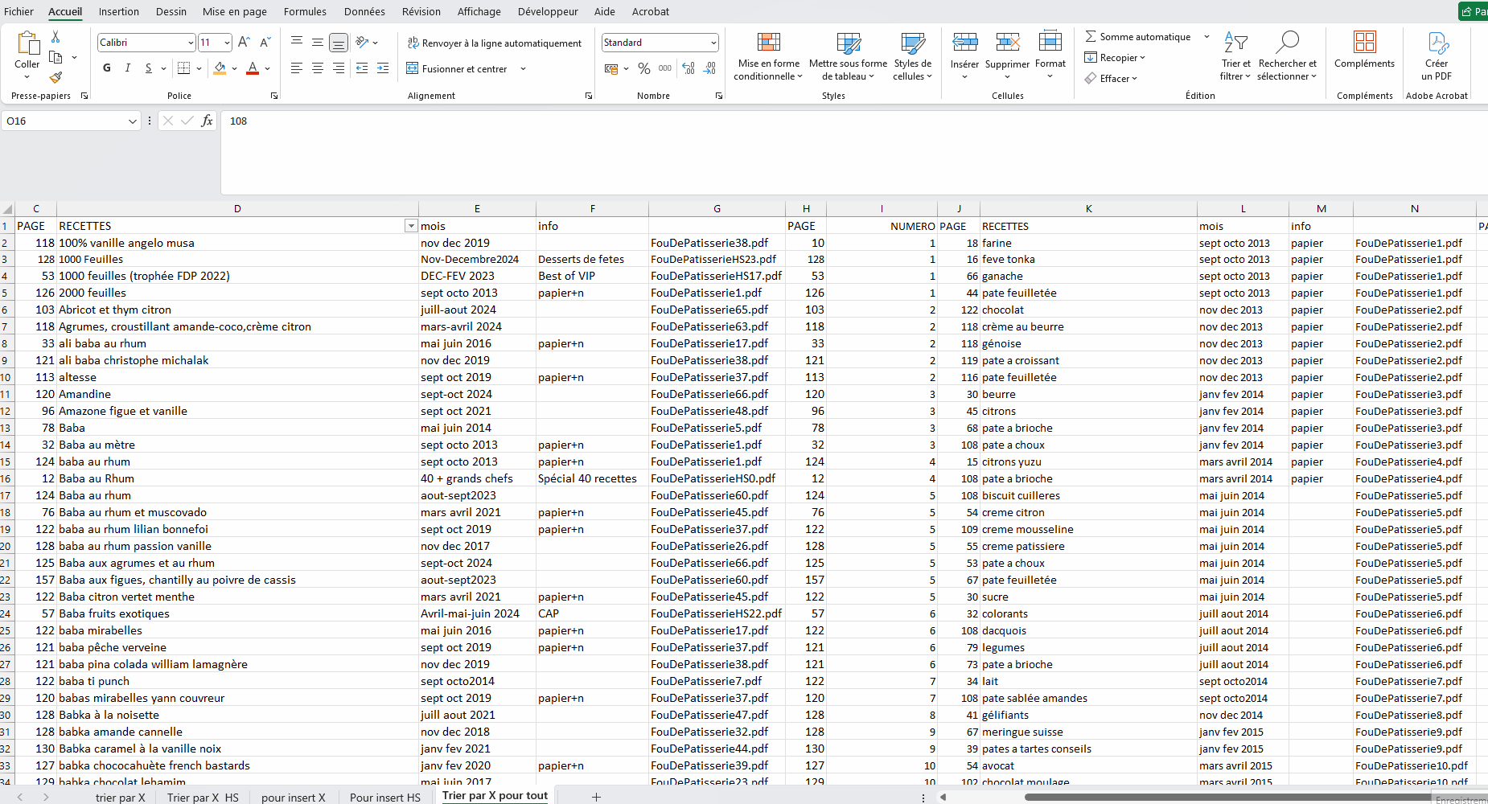Click Somme automatique button
This screenshot has height=804, width=1488.
[1137, 37]
